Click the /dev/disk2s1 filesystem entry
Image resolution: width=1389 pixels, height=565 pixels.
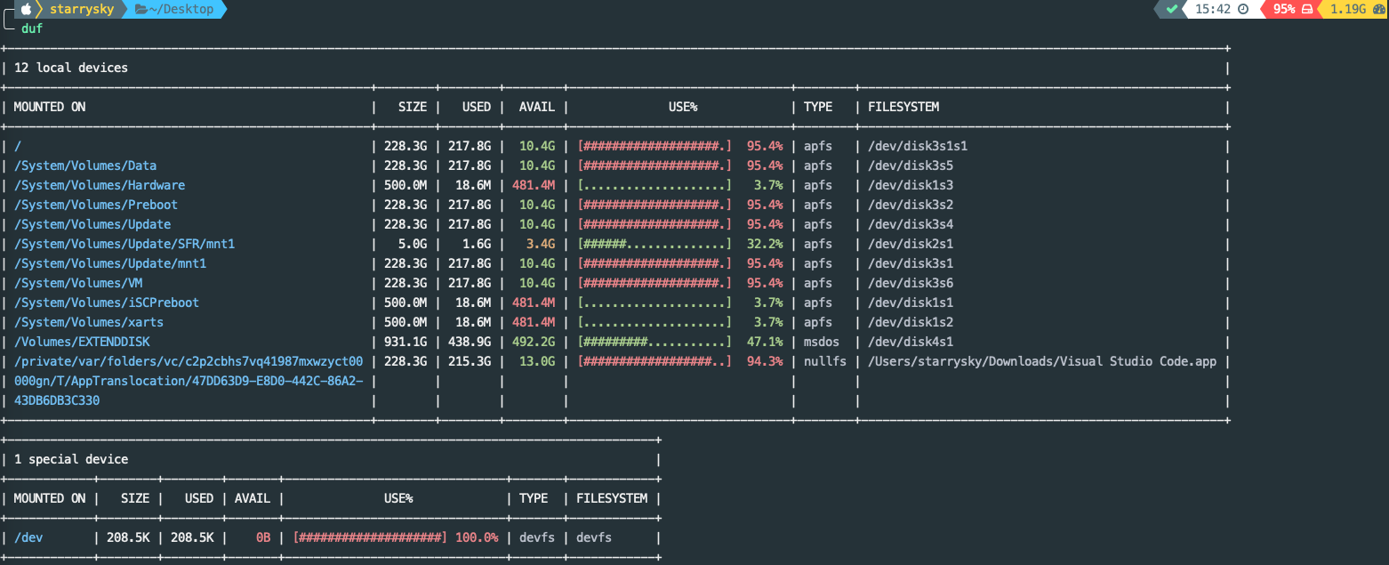tap(911, 244)
